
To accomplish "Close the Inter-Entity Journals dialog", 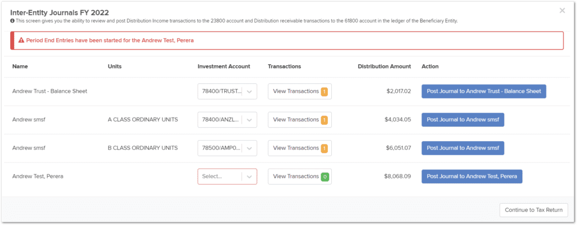I will [x=562, y=11].
